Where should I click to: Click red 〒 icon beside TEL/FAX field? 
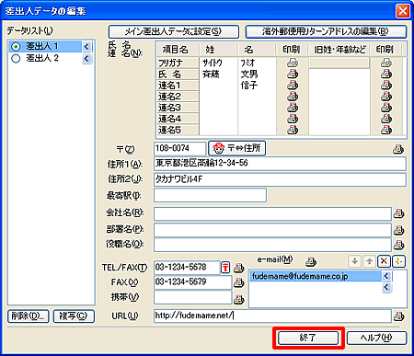click(x=225, y=268)
